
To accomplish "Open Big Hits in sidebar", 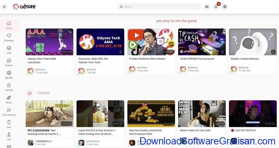I will click(9, 75).
